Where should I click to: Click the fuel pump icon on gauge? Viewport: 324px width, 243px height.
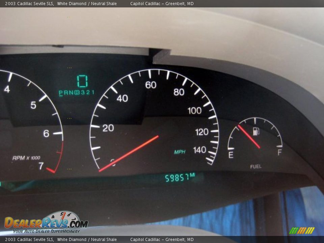pos(256,131)
